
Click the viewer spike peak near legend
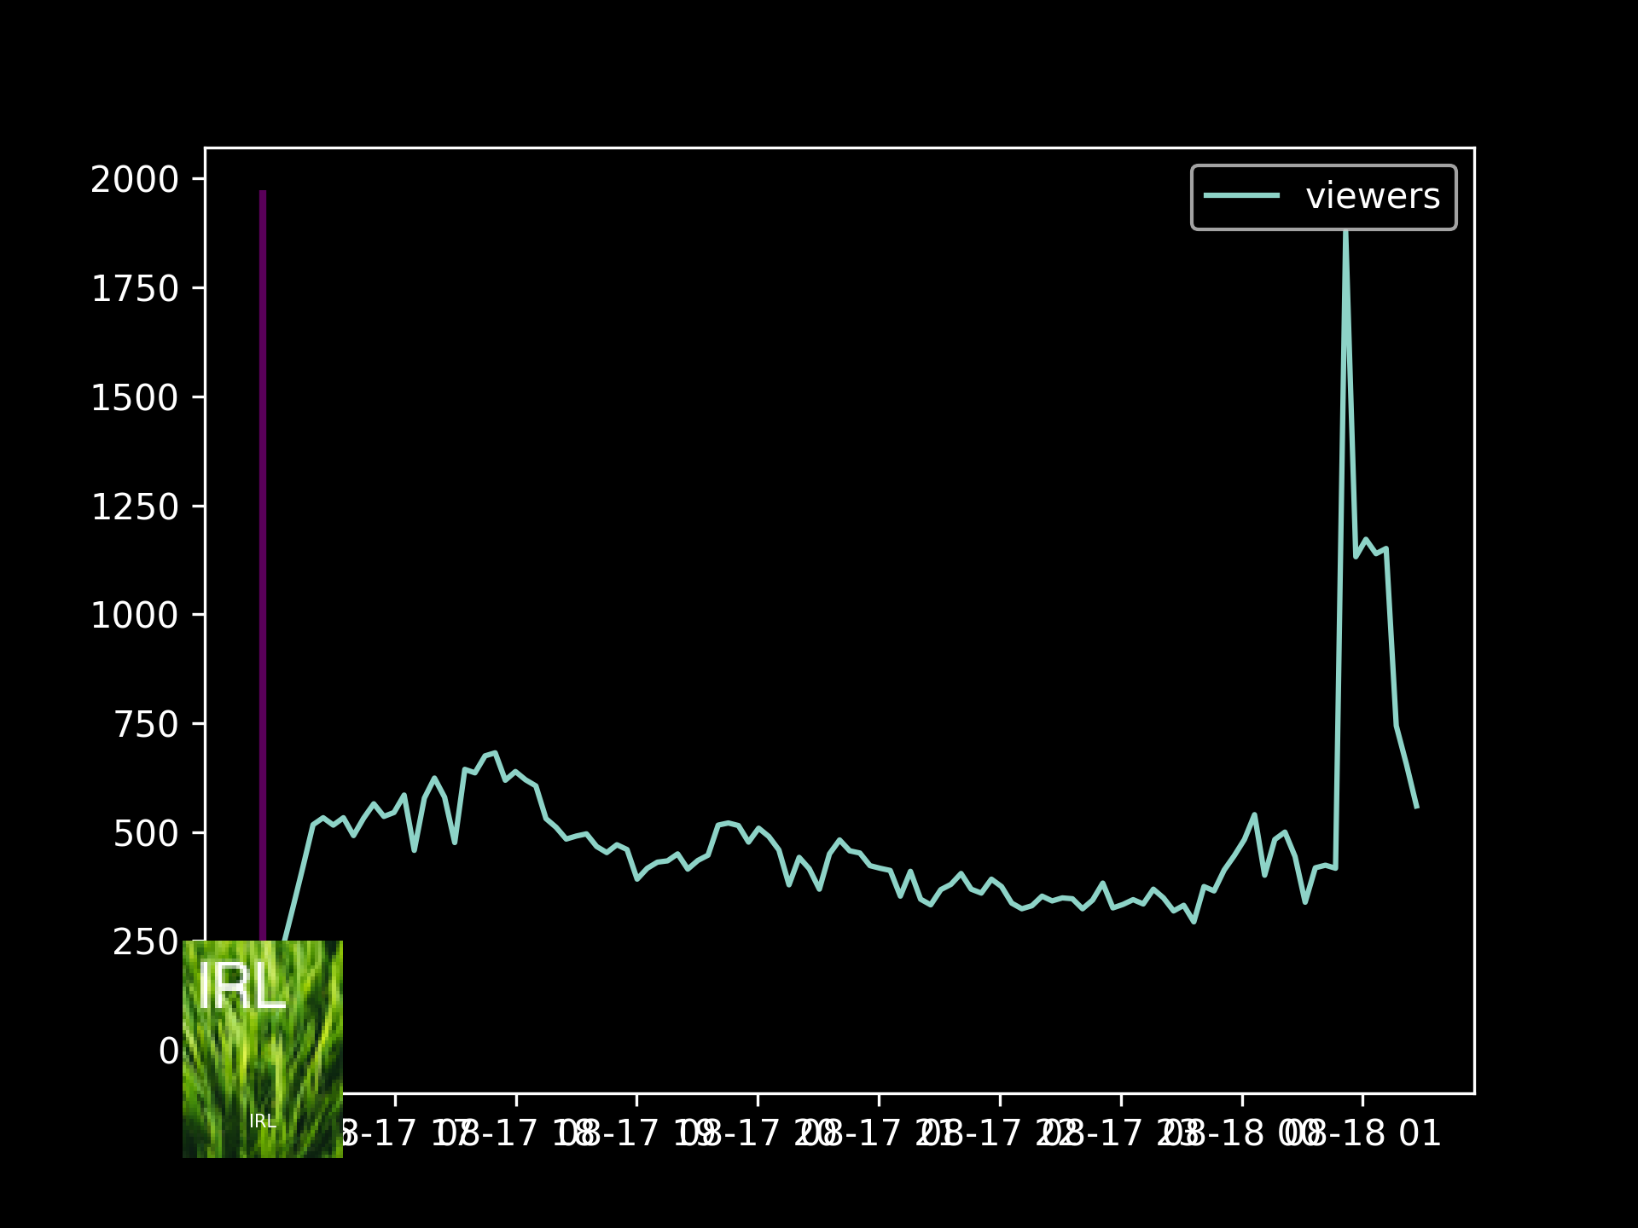[1346, 235]
